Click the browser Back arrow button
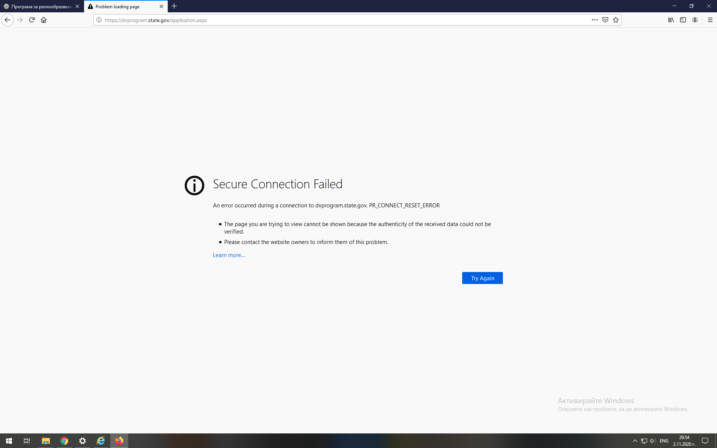 (7, 20)
